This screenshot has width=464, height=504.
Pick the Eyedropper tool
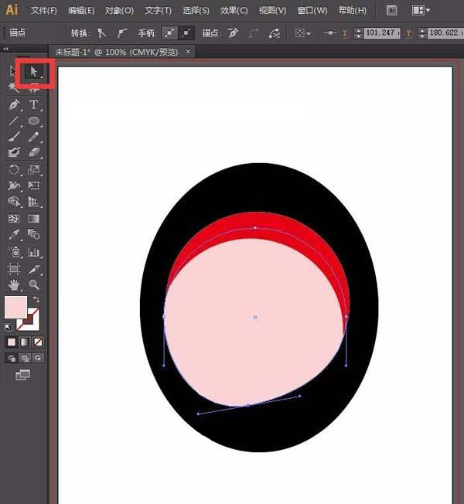click(x=14, y=234)
